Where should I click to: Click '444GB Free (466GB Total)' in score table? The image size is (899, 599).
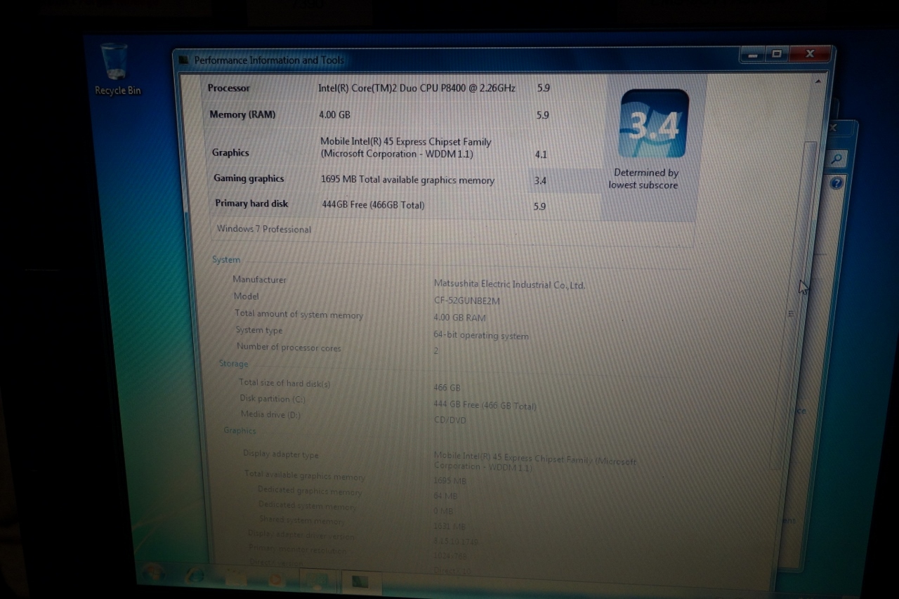pyautogui.click(x=373, y=205)
